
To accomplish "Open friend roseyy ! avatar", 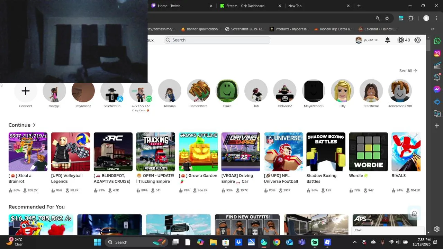I will (54, 91).
